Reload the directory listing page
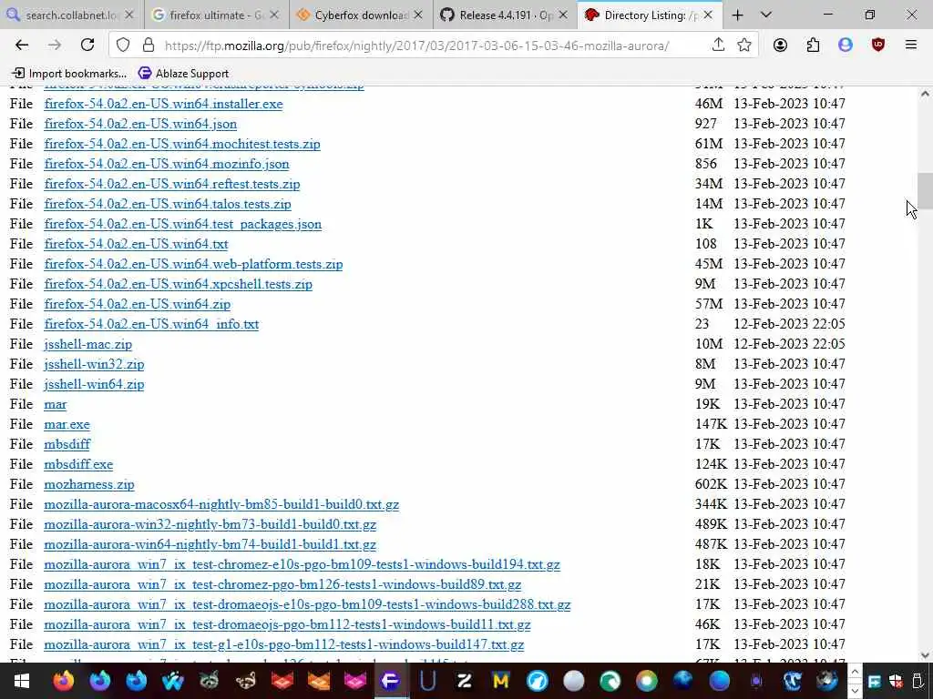The width and height of the screenshot is (933, 699). (87, 45)
